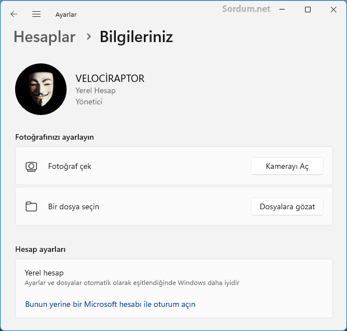The image size is (347, 331).
Task: Click the folder icon beside Bir dosya seçin
Action: click(31, 206)
